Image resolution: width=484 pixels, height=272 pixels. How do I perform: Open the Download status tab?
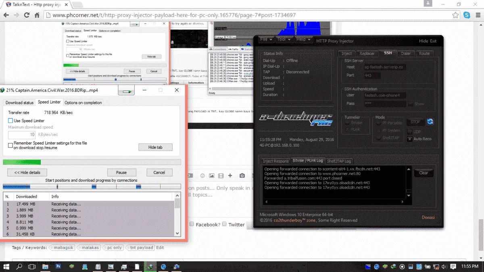[x=19, y=102]
